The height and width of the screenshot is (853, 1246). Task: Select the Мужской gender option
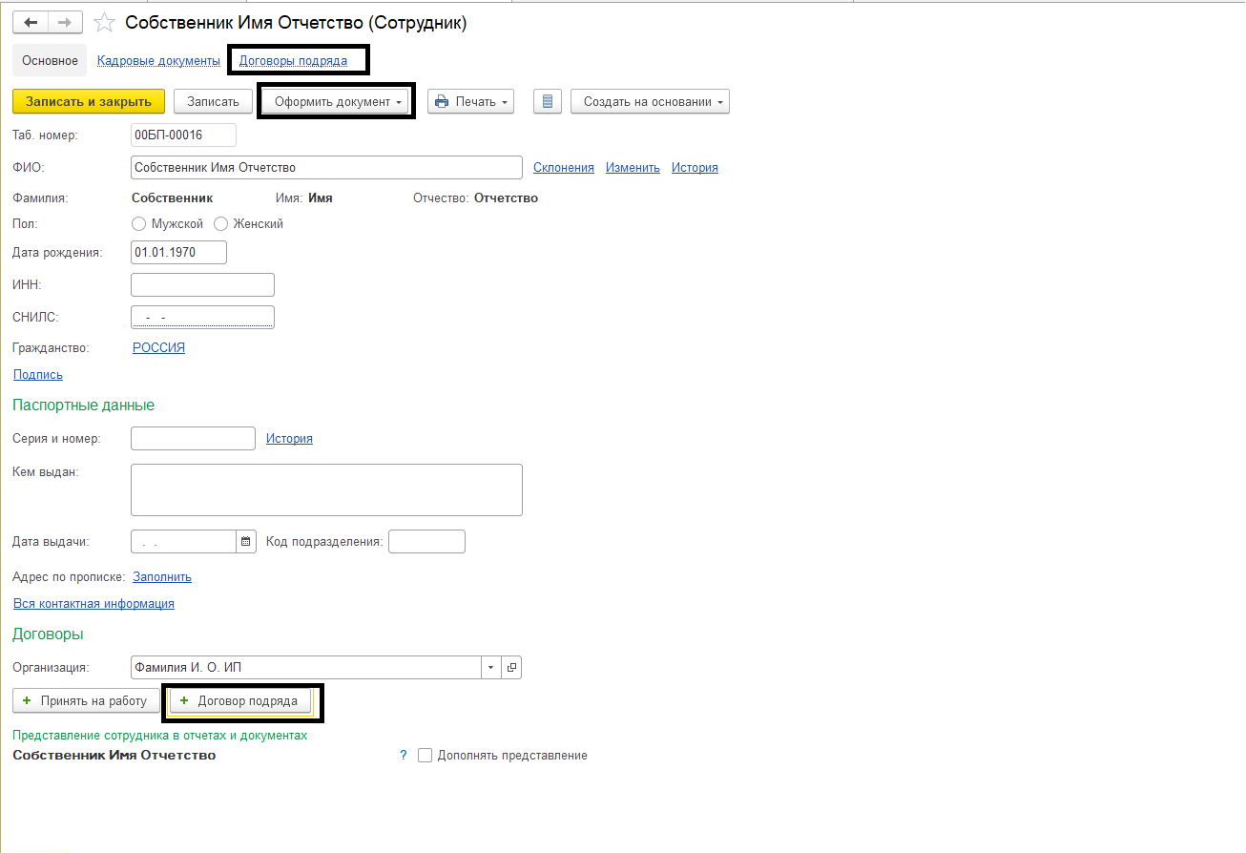coord(139,224)
